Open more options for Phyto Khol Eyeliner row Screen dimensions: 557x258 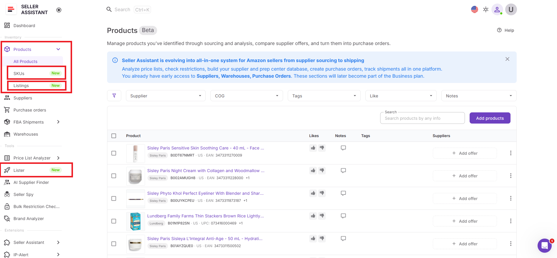(511, 199)
